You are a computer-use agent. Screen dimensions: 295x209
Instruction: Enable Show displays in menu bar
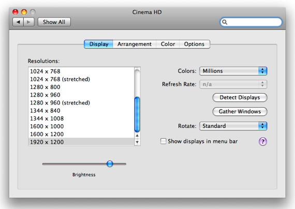click(163, 141)
